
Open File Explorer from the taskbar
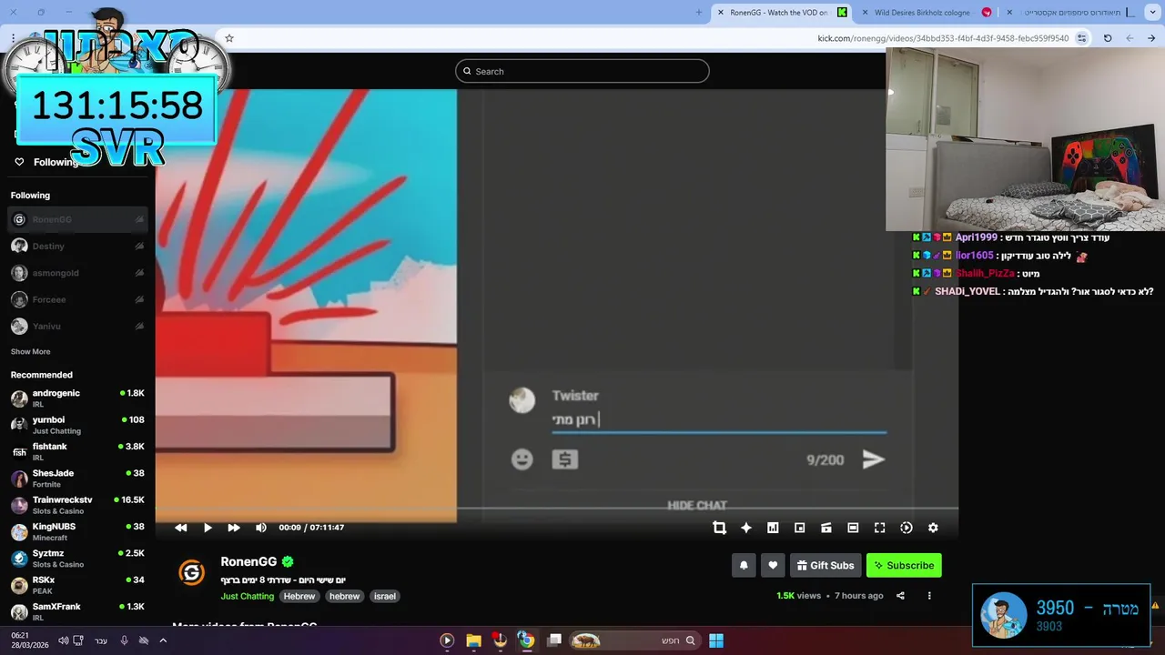click(473, 640)
